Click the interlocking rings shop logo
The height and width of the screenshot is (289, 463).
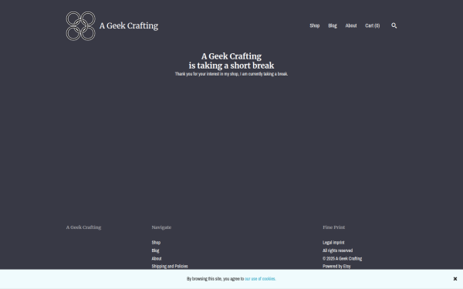pyautogui.click(x=80, y=26)
